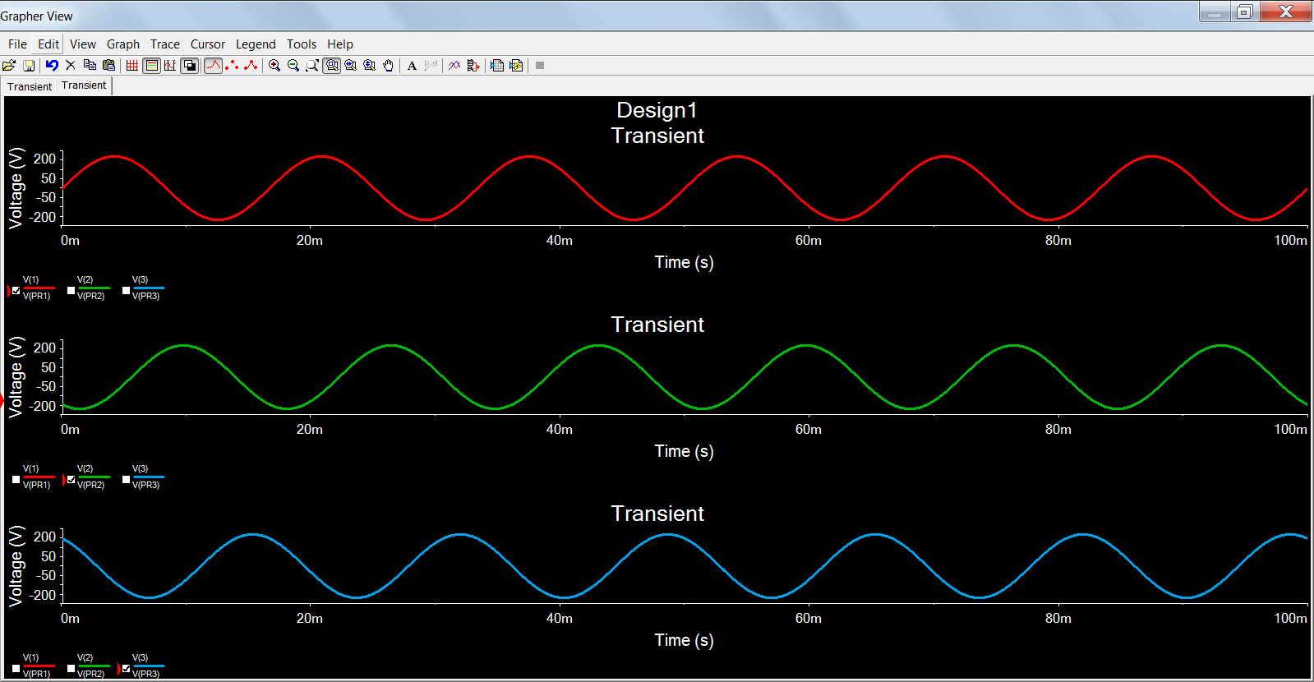The image size is (1314, 682).
Task: Click the zoom area rectangle icon
Action: (332, 66)
